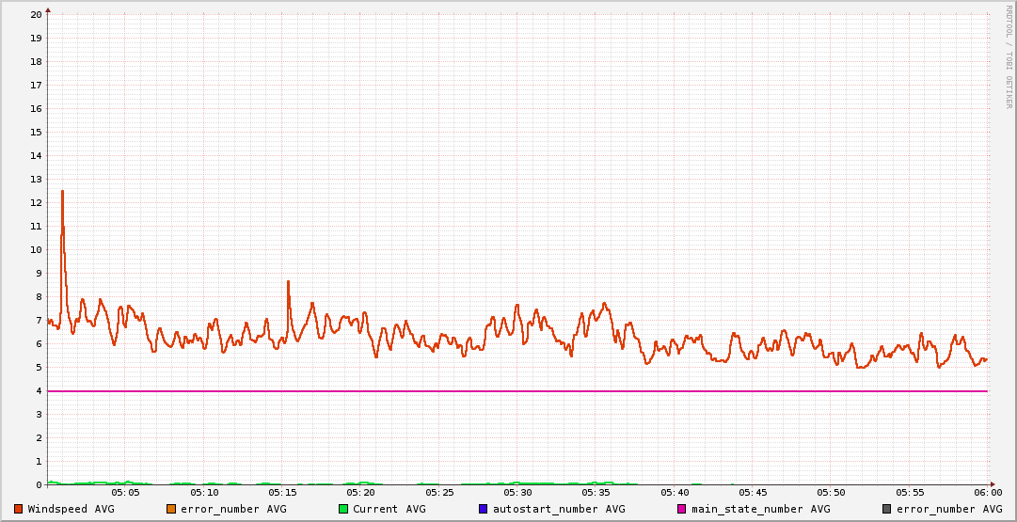Click the 05:30 time axis label
Viewport: 1017px width, 522px height.
(517, 493)
